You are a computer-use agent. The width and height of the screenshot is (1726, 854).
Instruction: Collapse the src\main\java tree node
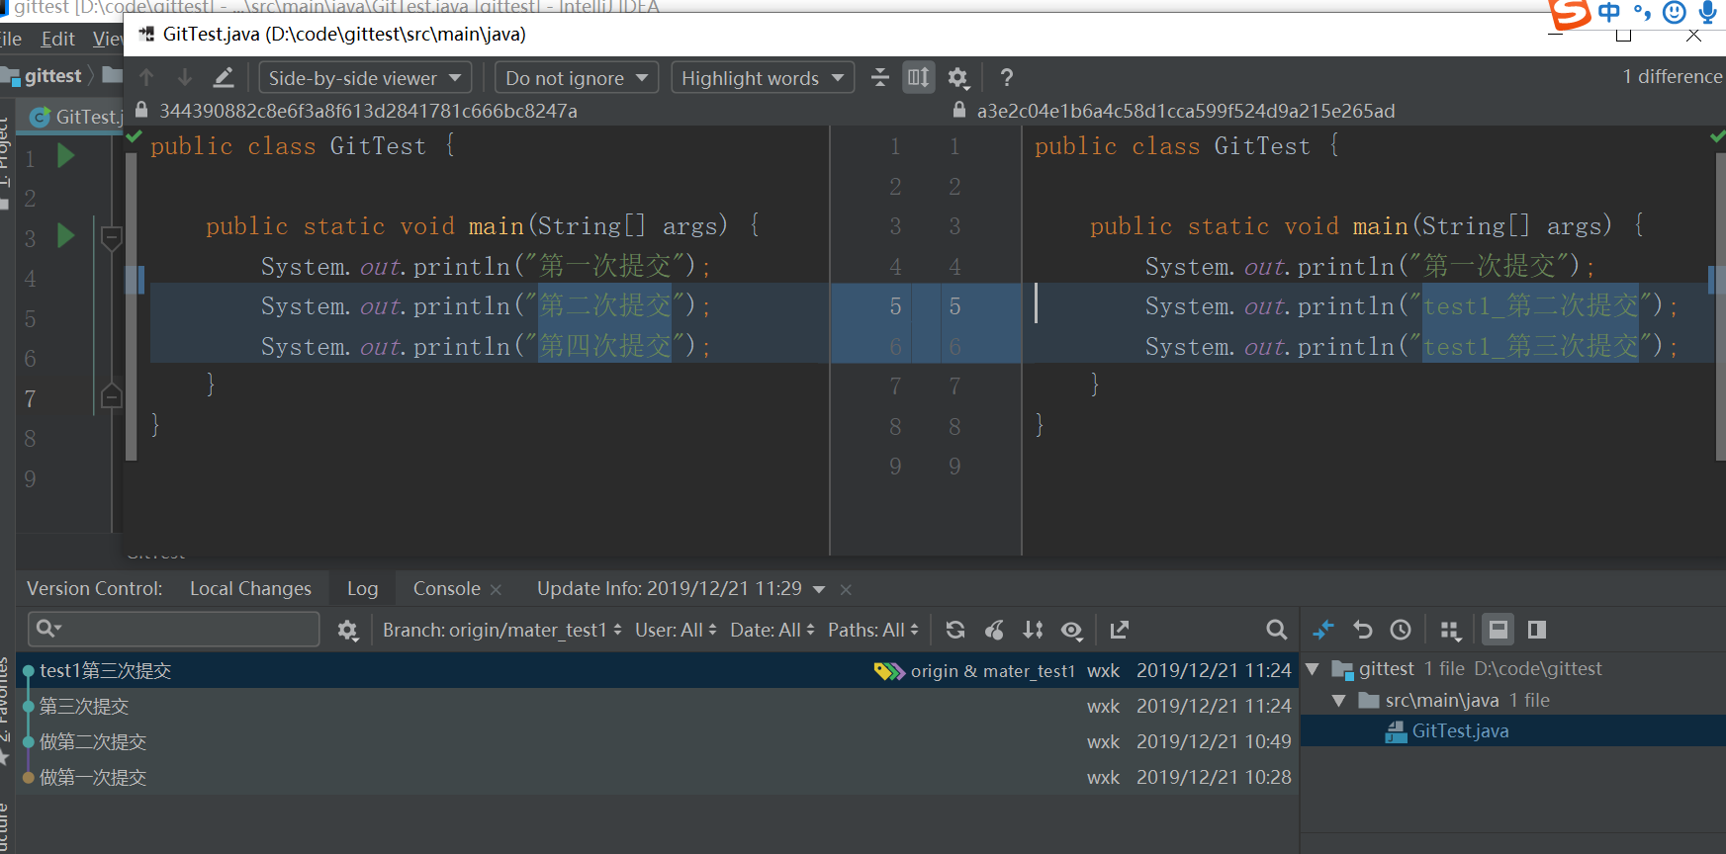1338,701
